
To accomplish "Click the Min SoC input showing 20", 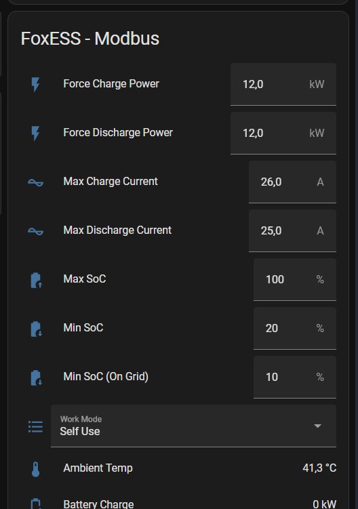I will tap(295, 328).
